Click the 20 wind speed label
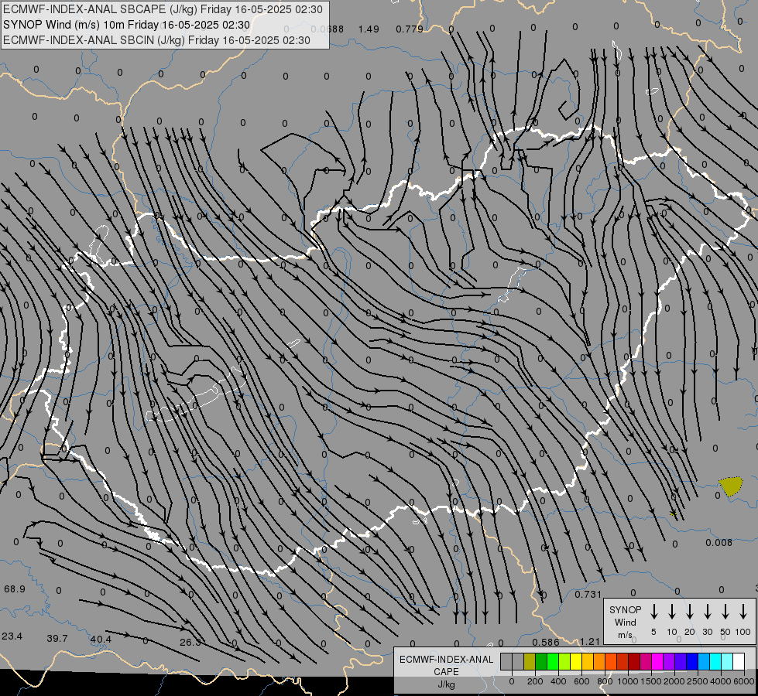This screenshot has width=758, height=696. 690,632
